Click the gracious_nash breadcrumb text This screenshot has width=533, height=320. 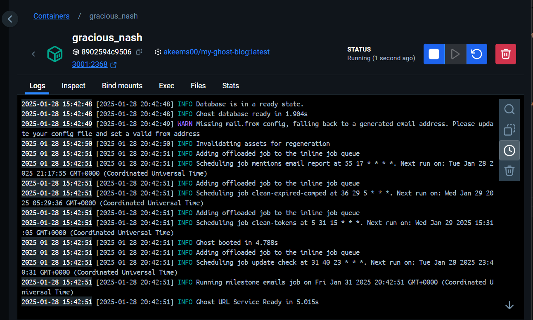tap(114, 16)
